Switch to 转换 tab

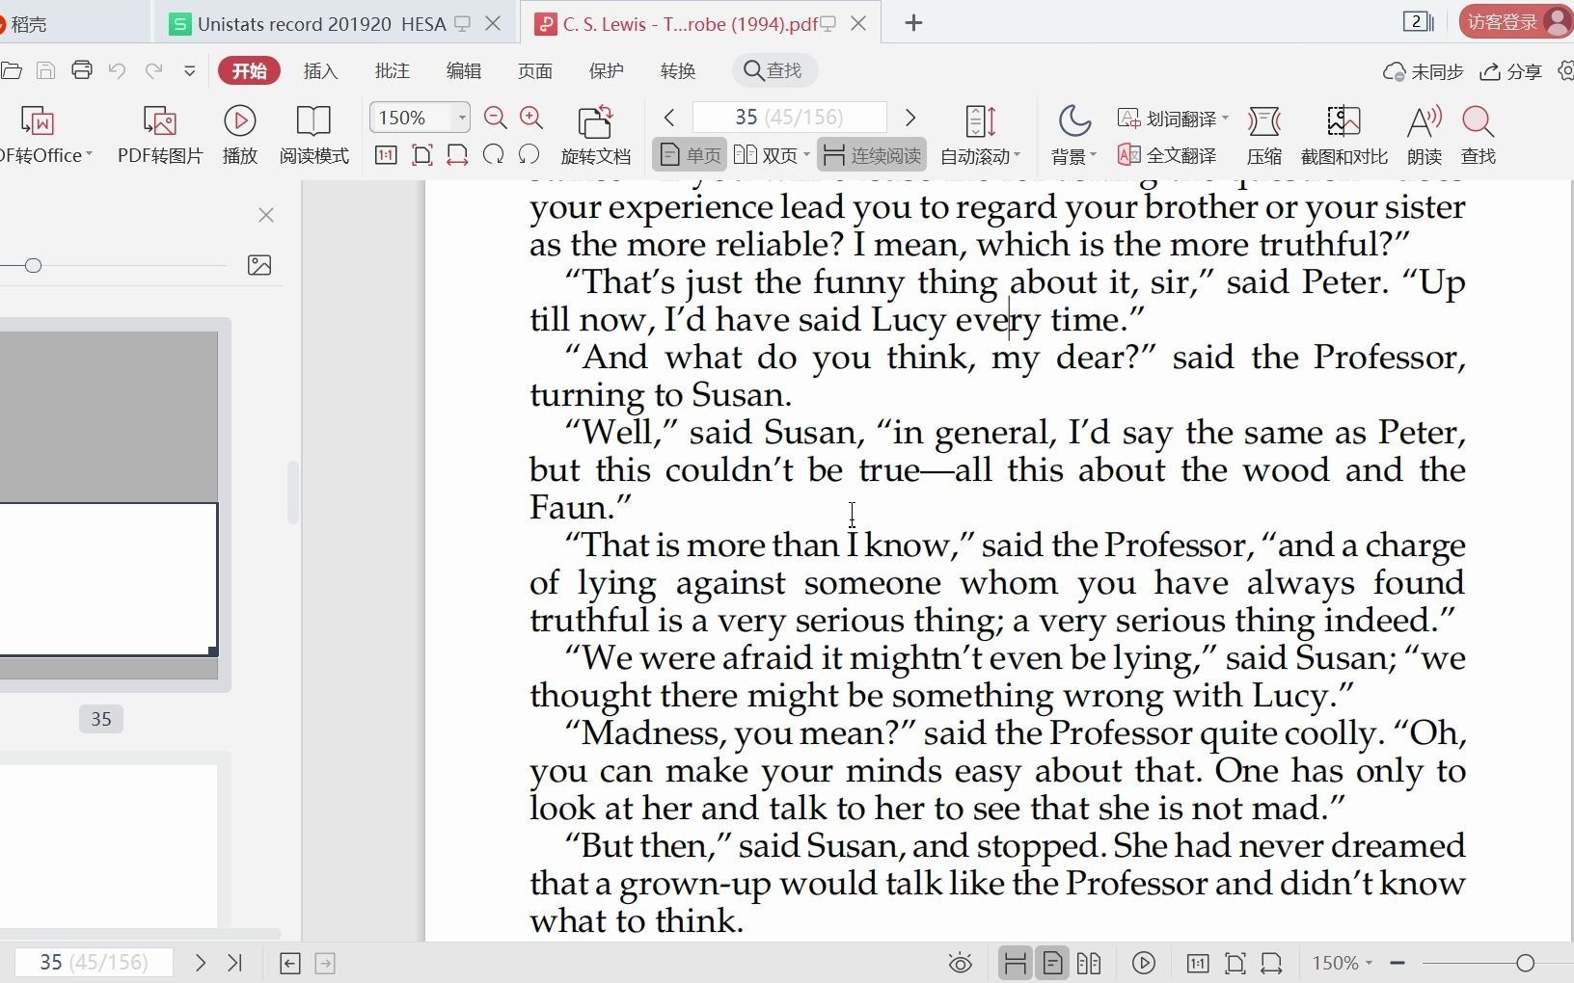(677, 70)
